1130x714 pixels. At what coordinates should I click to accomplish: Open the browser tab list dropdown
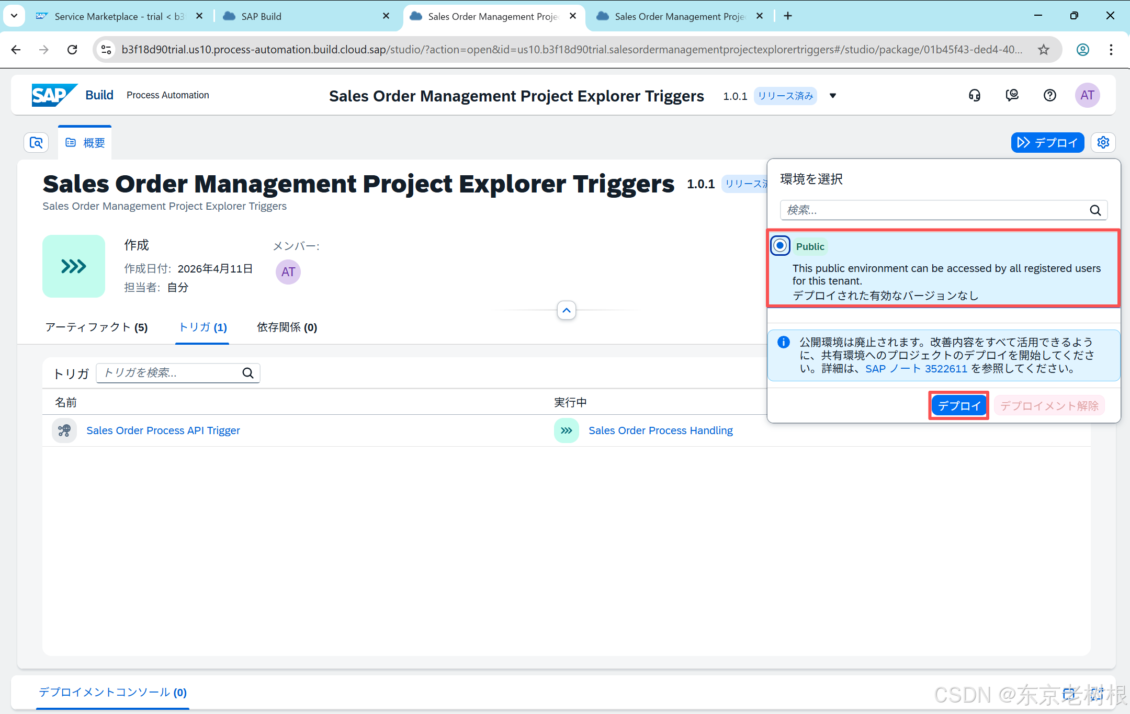pos(14,16)
